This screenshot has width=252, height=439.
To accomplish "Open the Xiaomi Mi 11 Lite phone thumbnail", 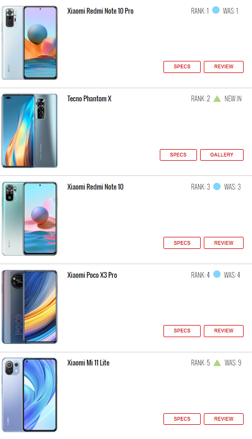I will click(x=30, y=395).
